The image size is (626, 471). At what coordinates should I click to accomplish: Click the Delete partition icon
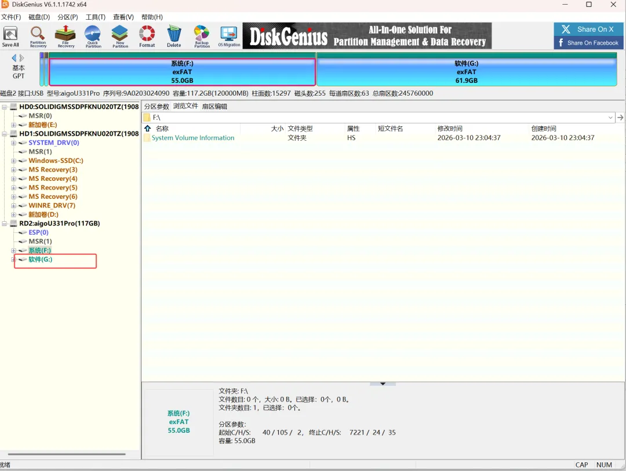(x=174, y=36)
